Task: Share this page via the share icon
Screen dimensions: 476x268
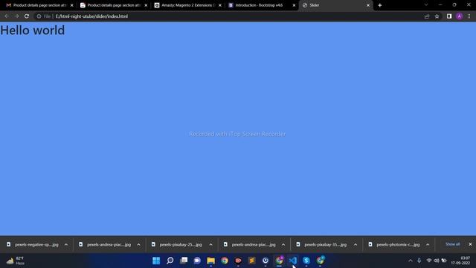Action: (x=427, y=16)
